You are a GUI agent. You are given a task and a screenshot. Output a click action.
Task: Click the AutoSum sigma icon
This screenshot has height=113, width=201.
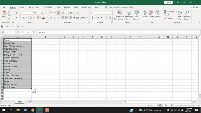click(x=165, y=12)
